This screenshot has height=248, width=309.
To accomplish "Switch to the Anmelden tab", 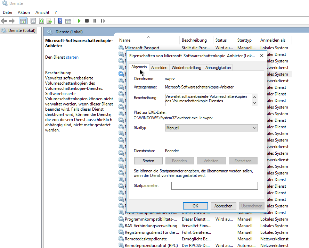I will click(x=159, y=67).
